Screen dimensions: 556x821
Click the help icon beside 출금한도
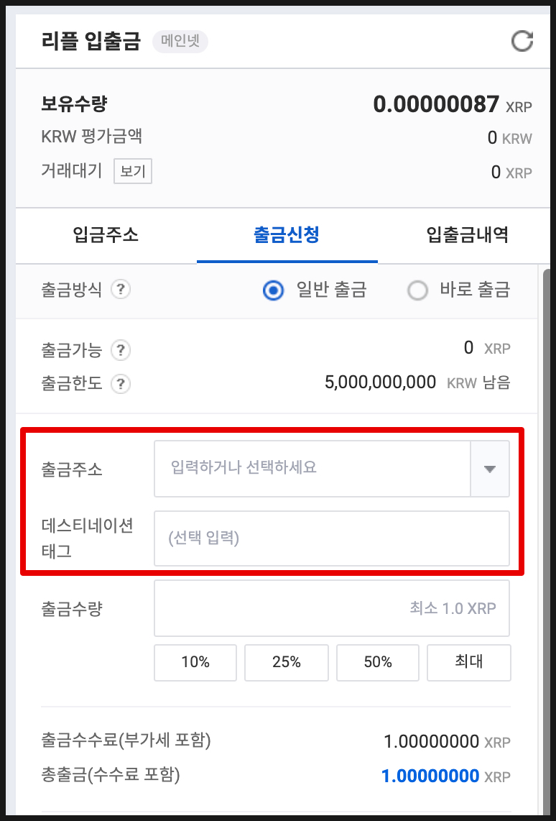point(121,384)
